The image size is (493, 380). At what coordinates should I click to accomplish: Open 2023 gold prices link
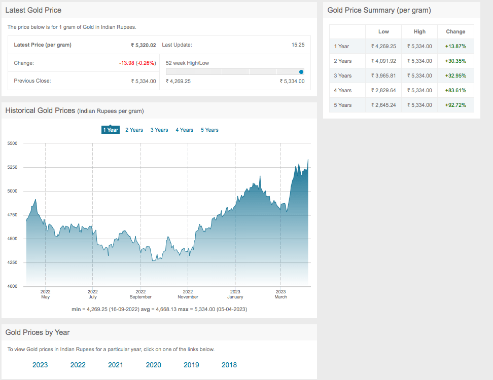[40, 365]
